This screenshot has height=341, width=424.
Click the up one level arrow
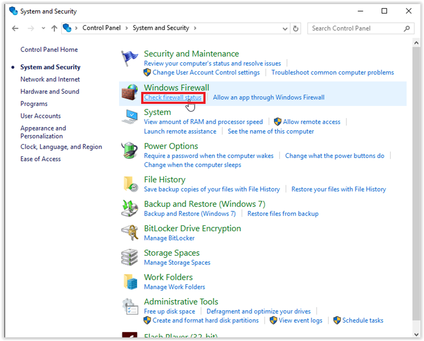(x=54, y=28)
